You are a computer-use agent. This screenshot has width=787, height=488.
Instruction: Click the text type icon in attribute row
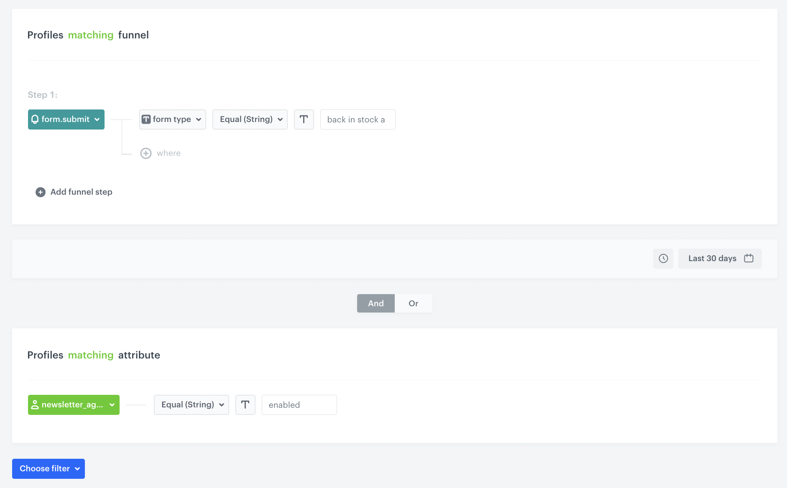(245, 404)
